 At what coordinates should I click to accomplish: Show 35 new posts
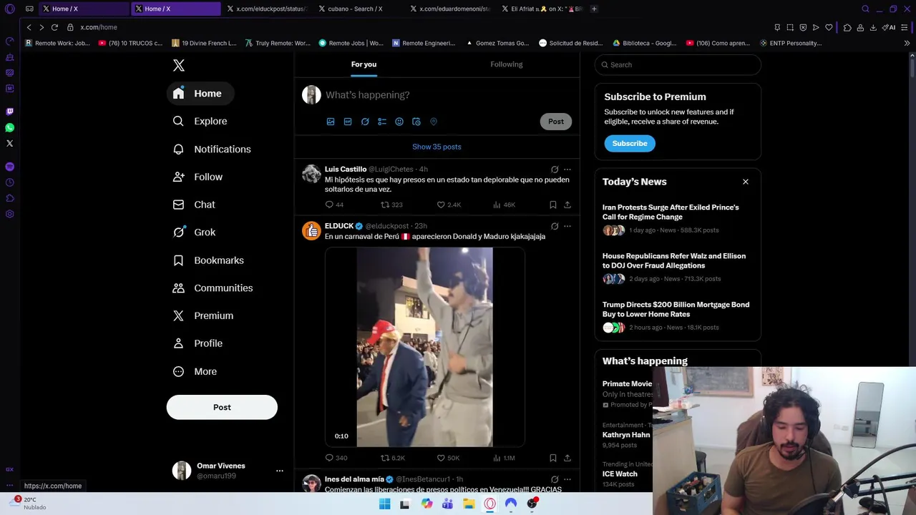(x=437, y=147)
